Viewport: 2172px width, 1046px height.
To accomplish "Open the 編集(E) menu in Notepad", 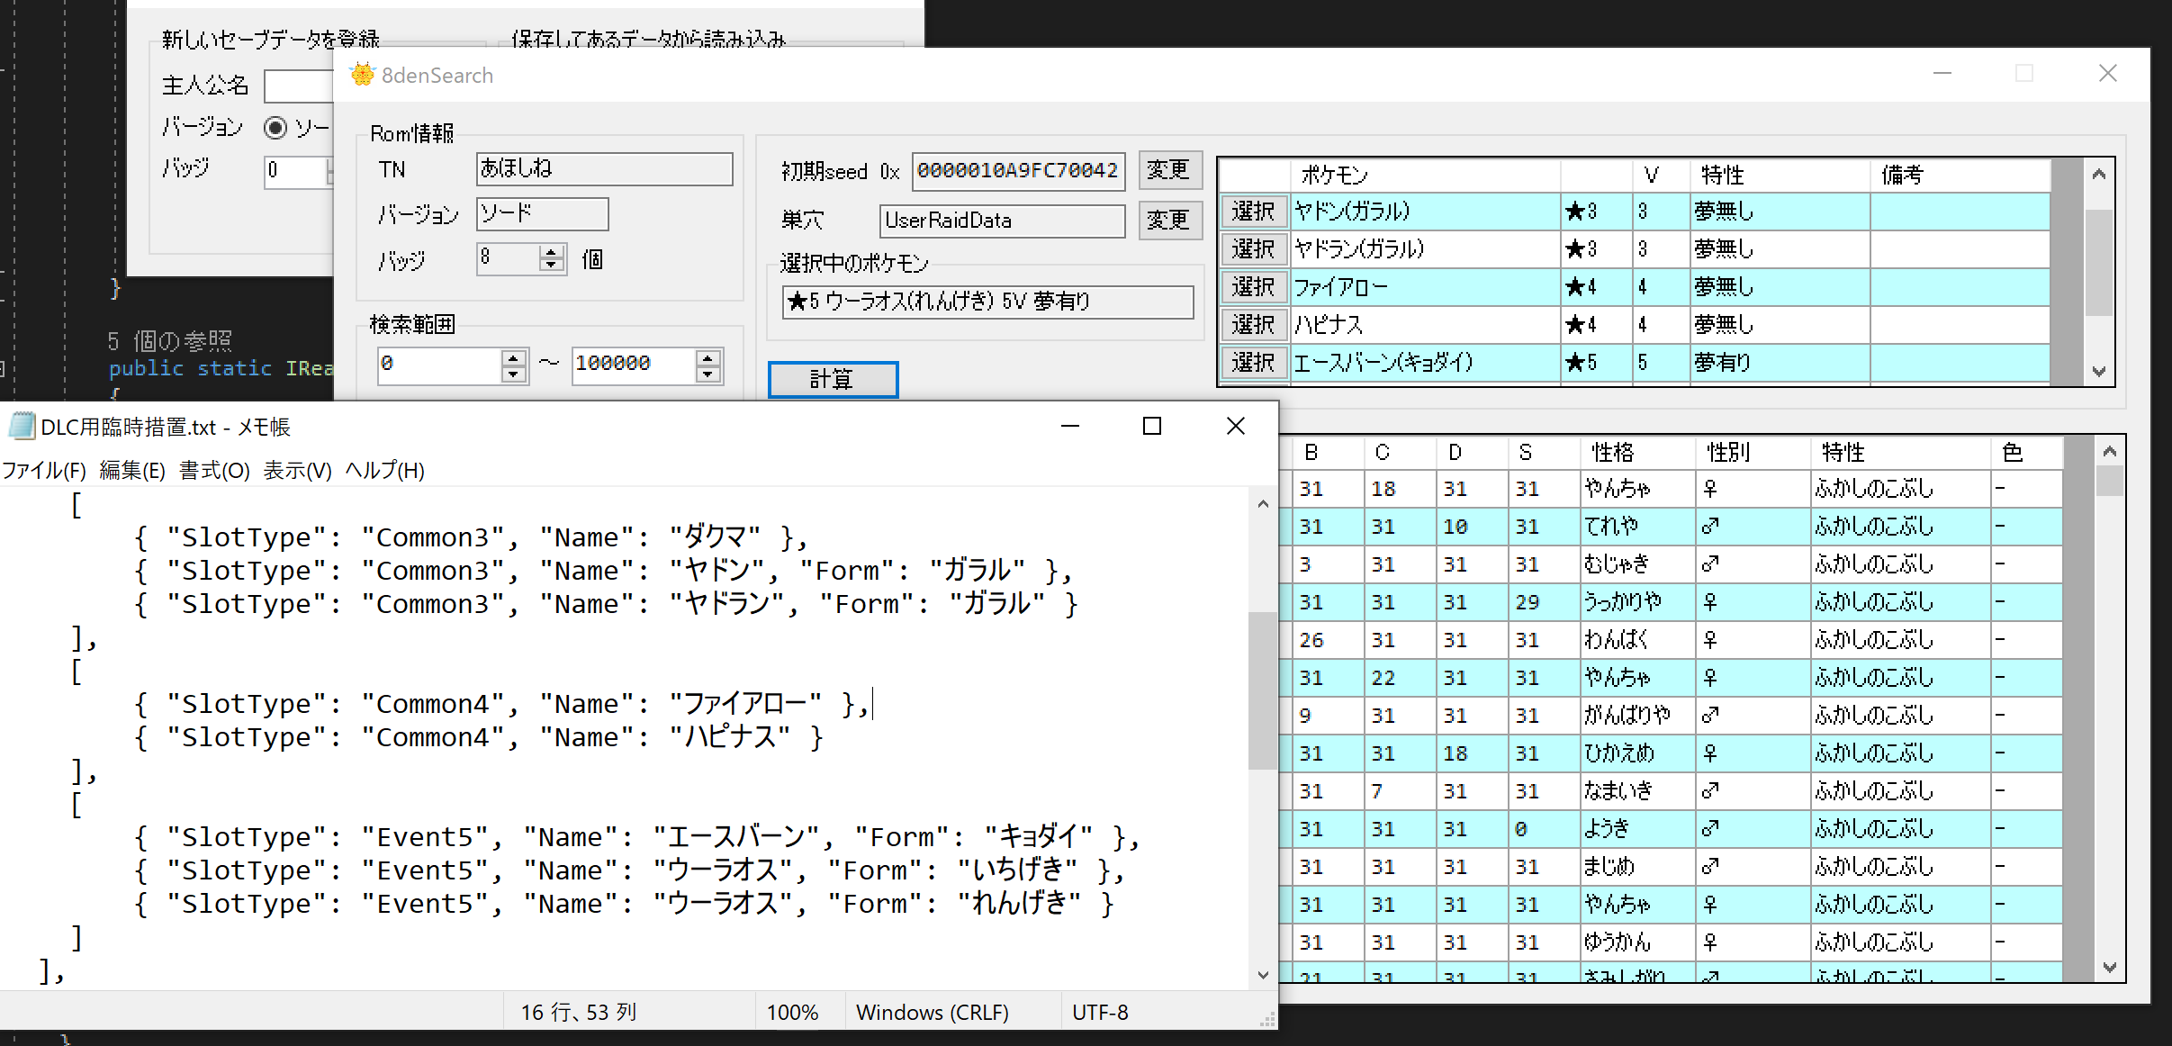I will 132,470.
